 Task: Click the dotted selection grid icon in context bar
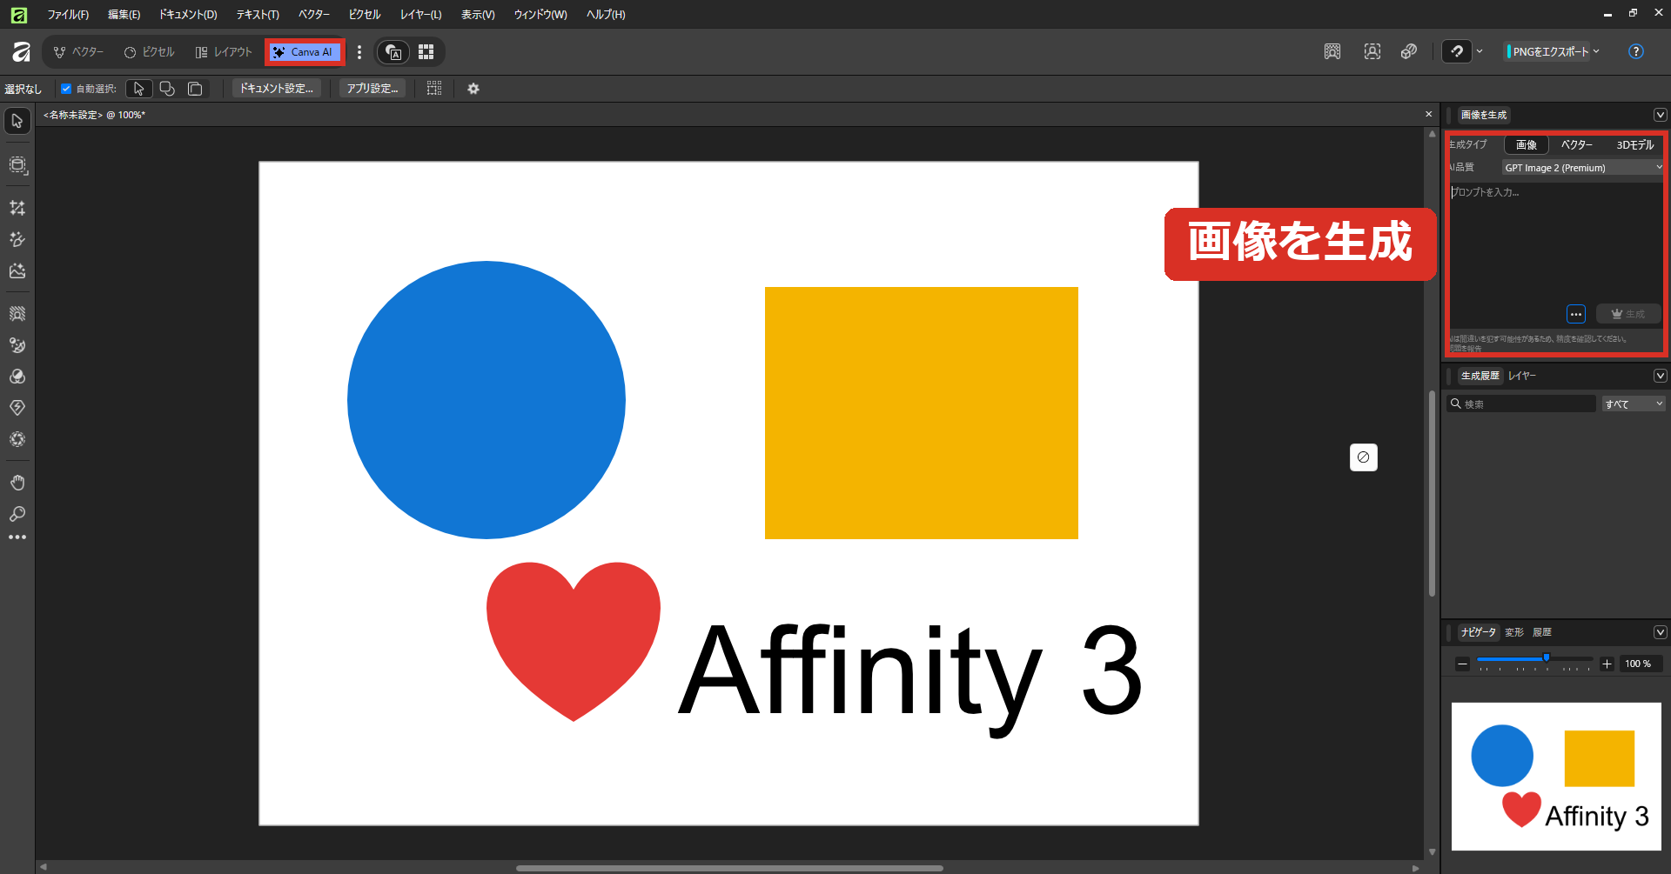434,89
